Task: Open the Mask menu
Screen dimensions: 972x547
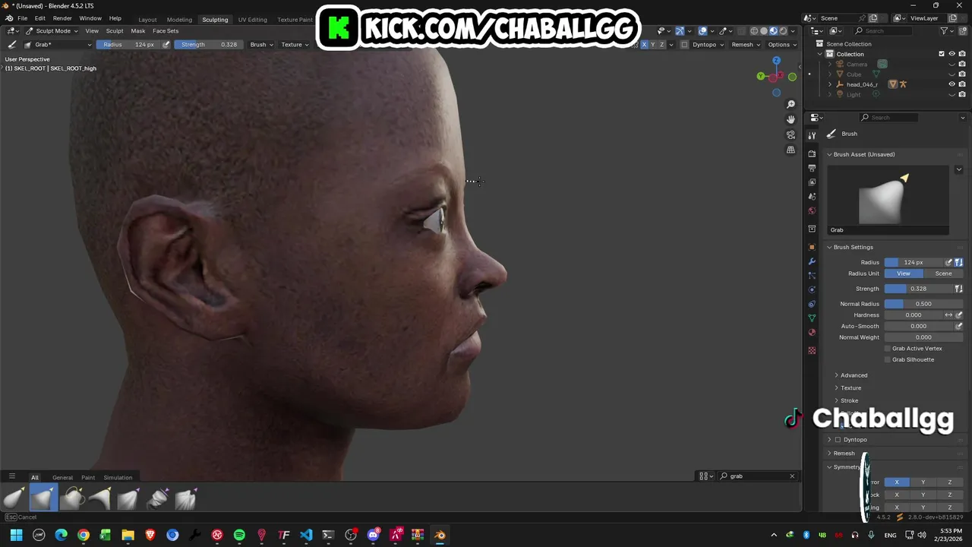Action: tap(138, 31)
